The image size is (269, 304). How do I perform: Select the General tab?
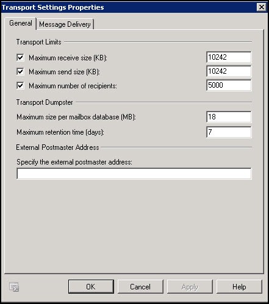[21, 23]
